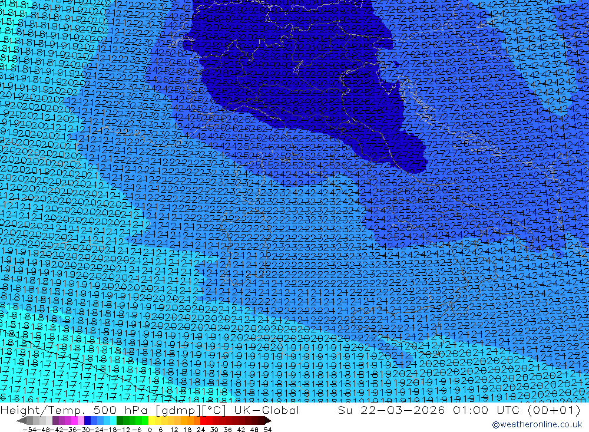
Task: Pick the dark blue swatch above -30
Action: (x=88, y=421)
